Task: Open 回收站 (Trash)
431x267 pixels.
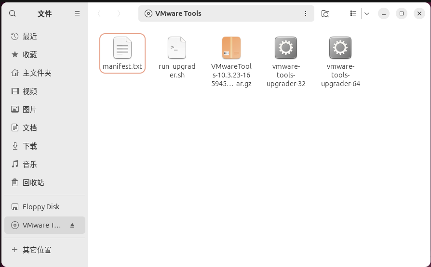Action: point(45,182)
